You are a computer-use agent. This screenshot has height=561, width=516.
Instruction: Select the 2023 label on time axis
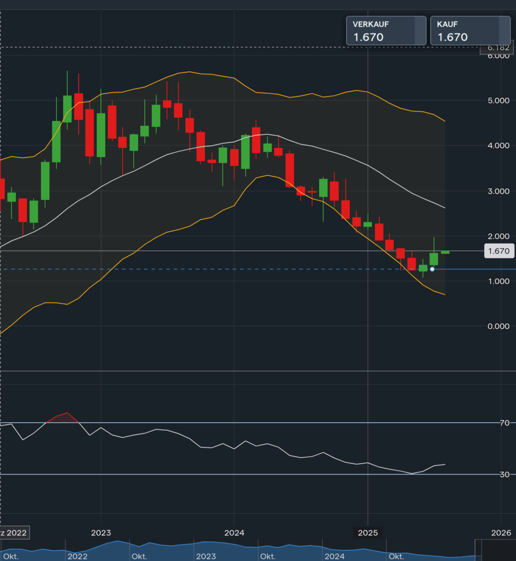(101, 533)
